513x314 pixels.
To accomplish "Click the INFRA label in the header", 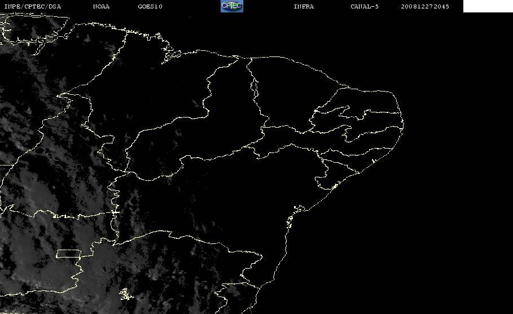I will point(304,7).
